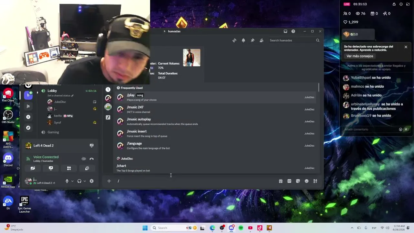Stream Left 4 Dead 2 screen share icon
This screenshot has height=233, width=414.
coord(92,146)
